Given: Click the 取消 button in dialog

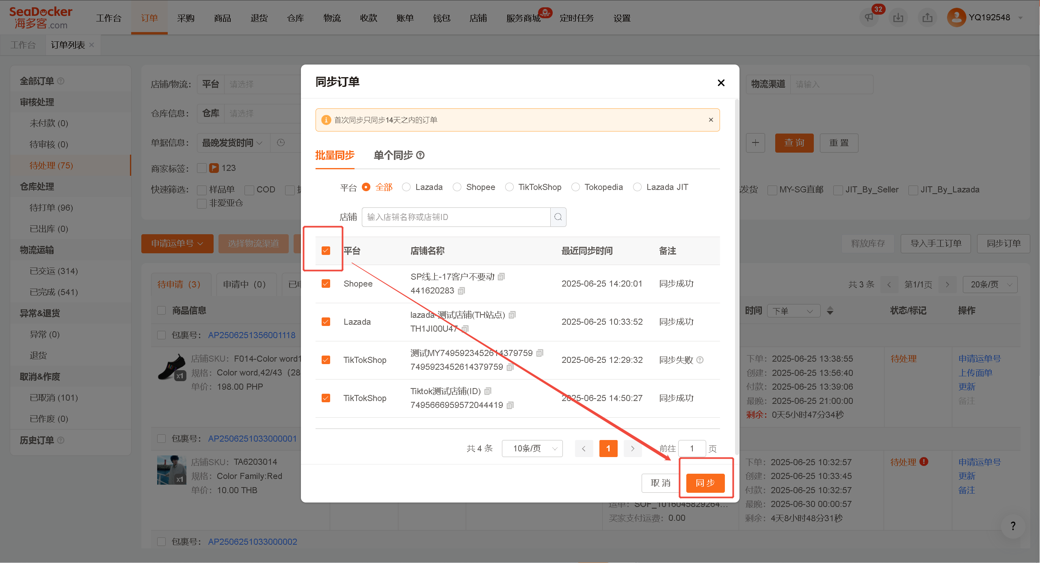Looking at the screenshot, I should [660, 483].
